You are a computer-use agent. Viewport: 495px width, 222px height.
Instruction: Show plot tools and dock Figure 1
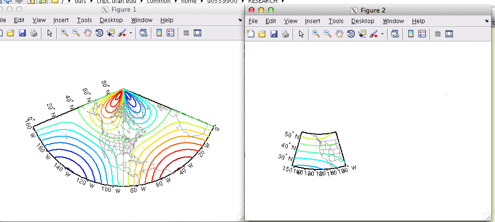tap(198, 33)
